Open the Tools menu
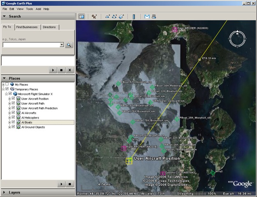The image size is (257, 197). point(30,9)
